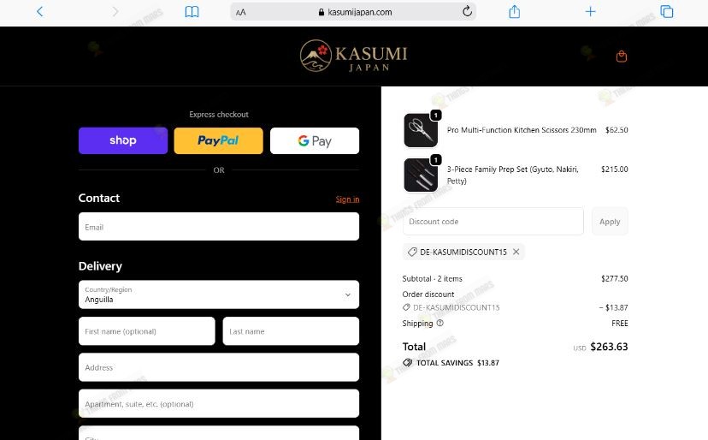708x440 pixels.
Task: Open a new tab with plus icon
Action: 590,12
